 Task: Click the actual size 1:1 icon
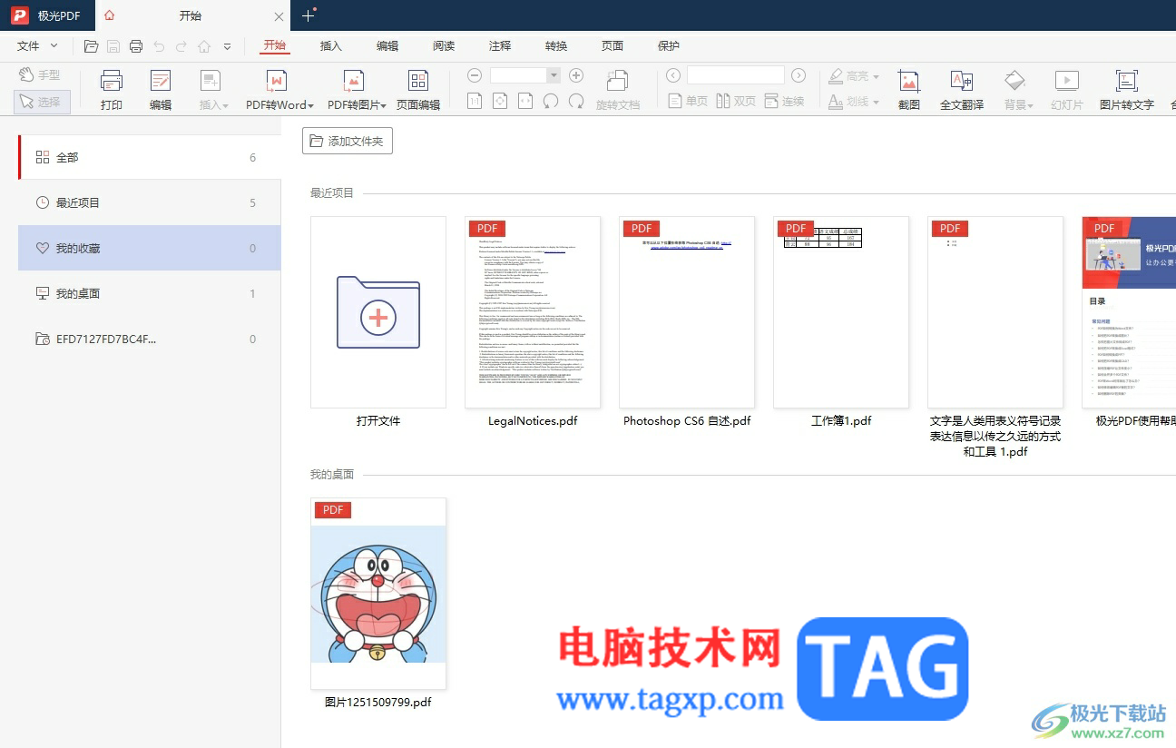(x=475, y=101)
